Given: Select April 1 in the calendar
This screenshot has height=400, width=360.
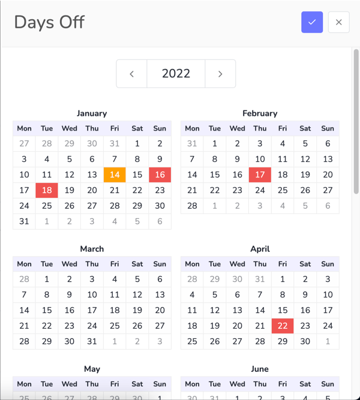Looking at the screenshot, I should coord(283,279).
